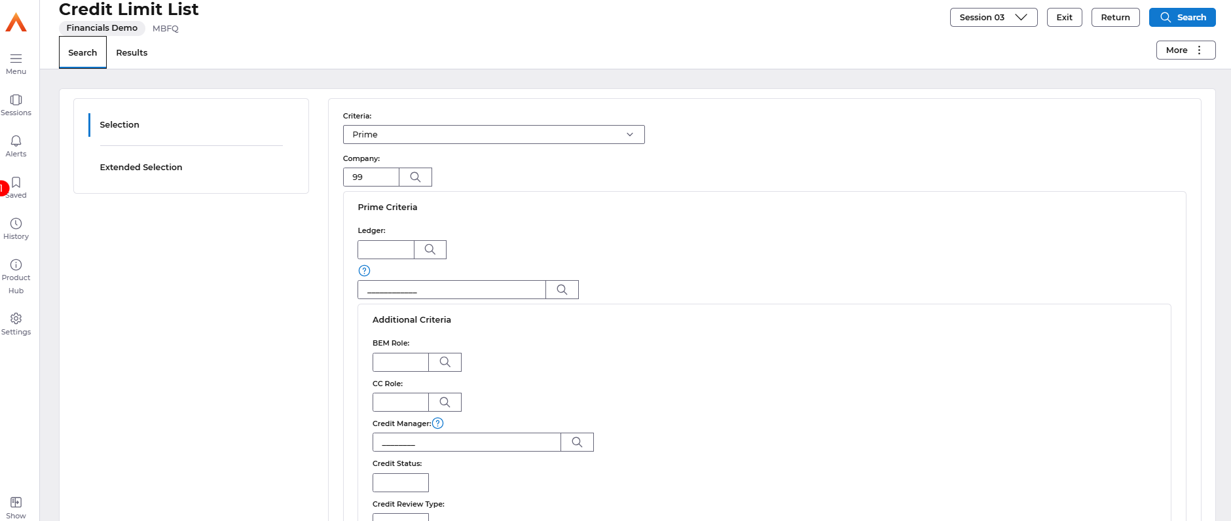Click Credit Manager lookup magnifier
Viewport: 1231px width, 521px height.
(577, 442)
